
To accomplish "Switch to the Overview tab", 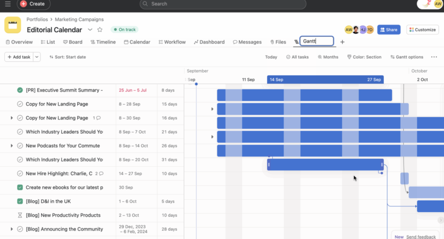I will point(19,42).
